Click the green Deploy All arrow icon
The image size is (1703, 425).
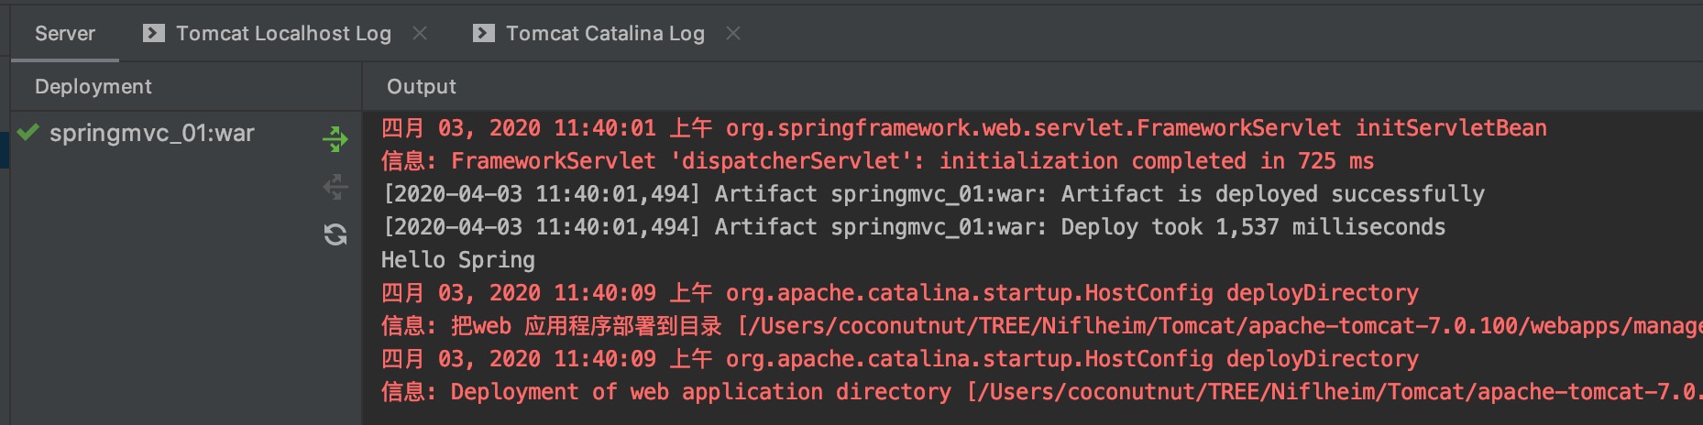coord(335,139)
